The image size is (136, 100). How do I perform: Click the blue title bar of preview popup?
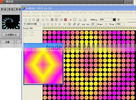pos(43,46)
